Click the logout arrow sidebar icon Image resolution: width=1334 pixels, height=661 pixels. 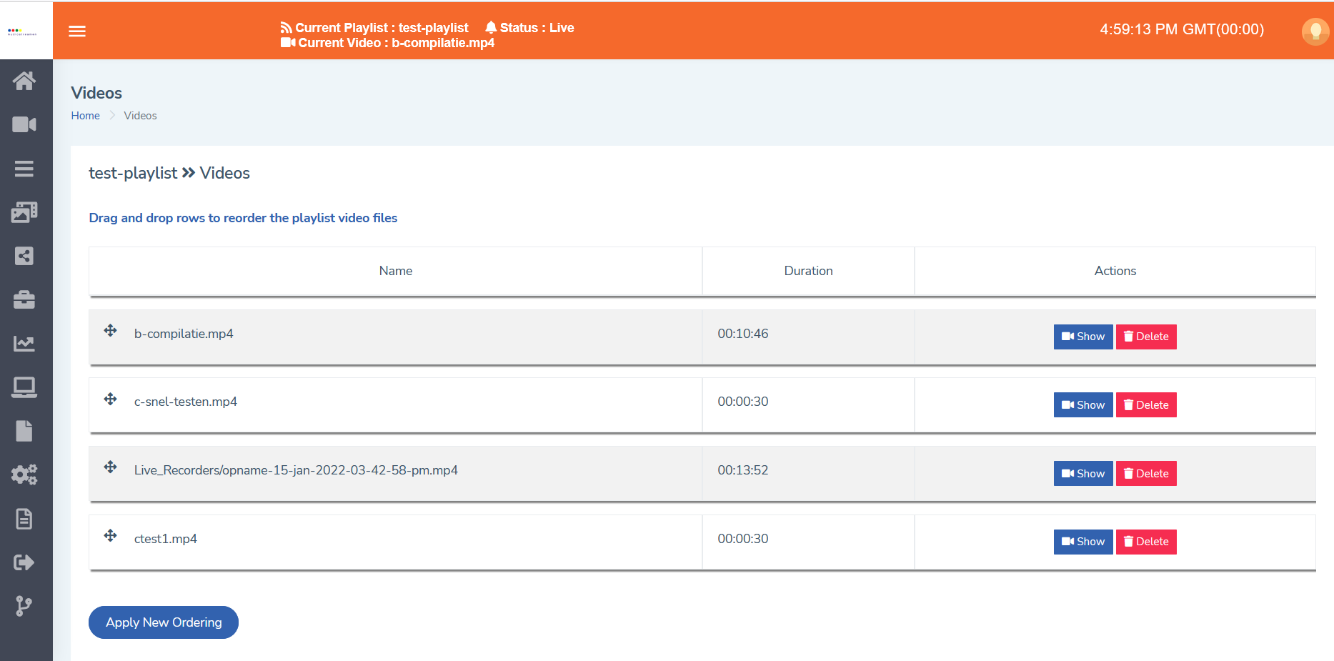[x=24, y=562]
